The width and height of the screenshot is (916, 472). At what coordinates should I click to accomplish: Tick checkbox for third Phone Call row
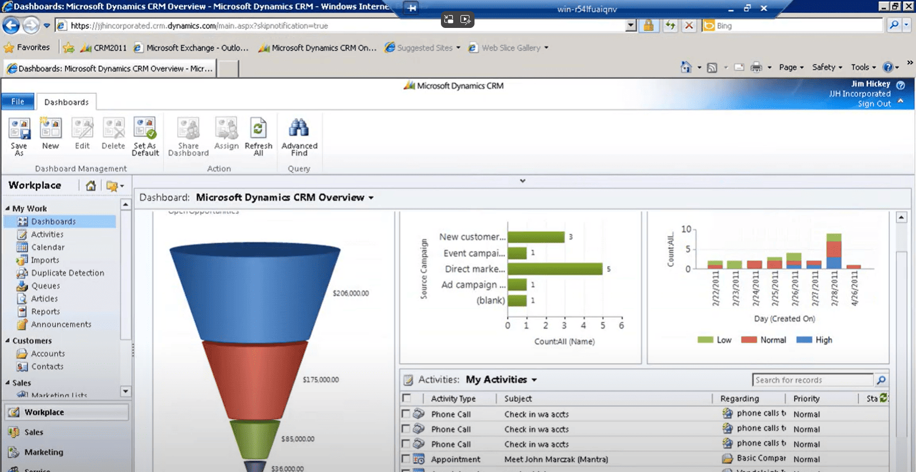(x=406, y=444)
